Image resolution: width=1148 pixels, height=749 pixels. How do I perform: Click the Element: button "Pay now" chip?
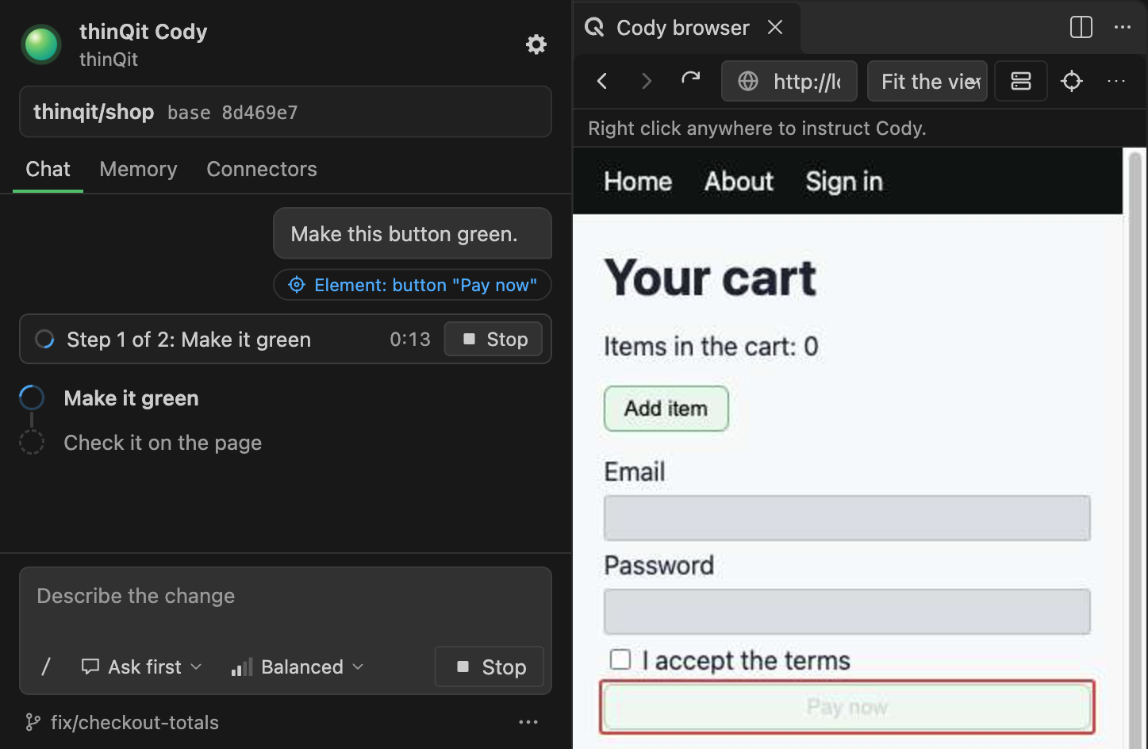pyautogui.click(x=413, y=285)
